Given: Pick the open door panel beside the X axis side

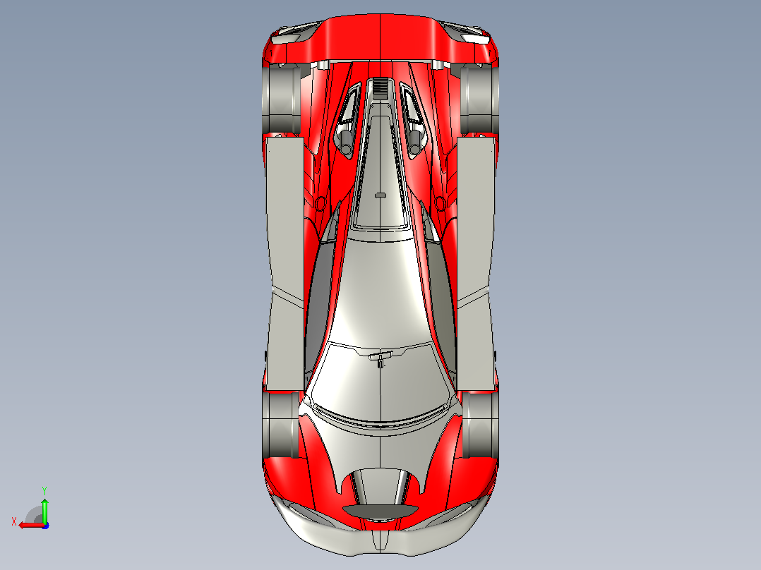Looking at the screenshot, I should (x=285, y=265).
